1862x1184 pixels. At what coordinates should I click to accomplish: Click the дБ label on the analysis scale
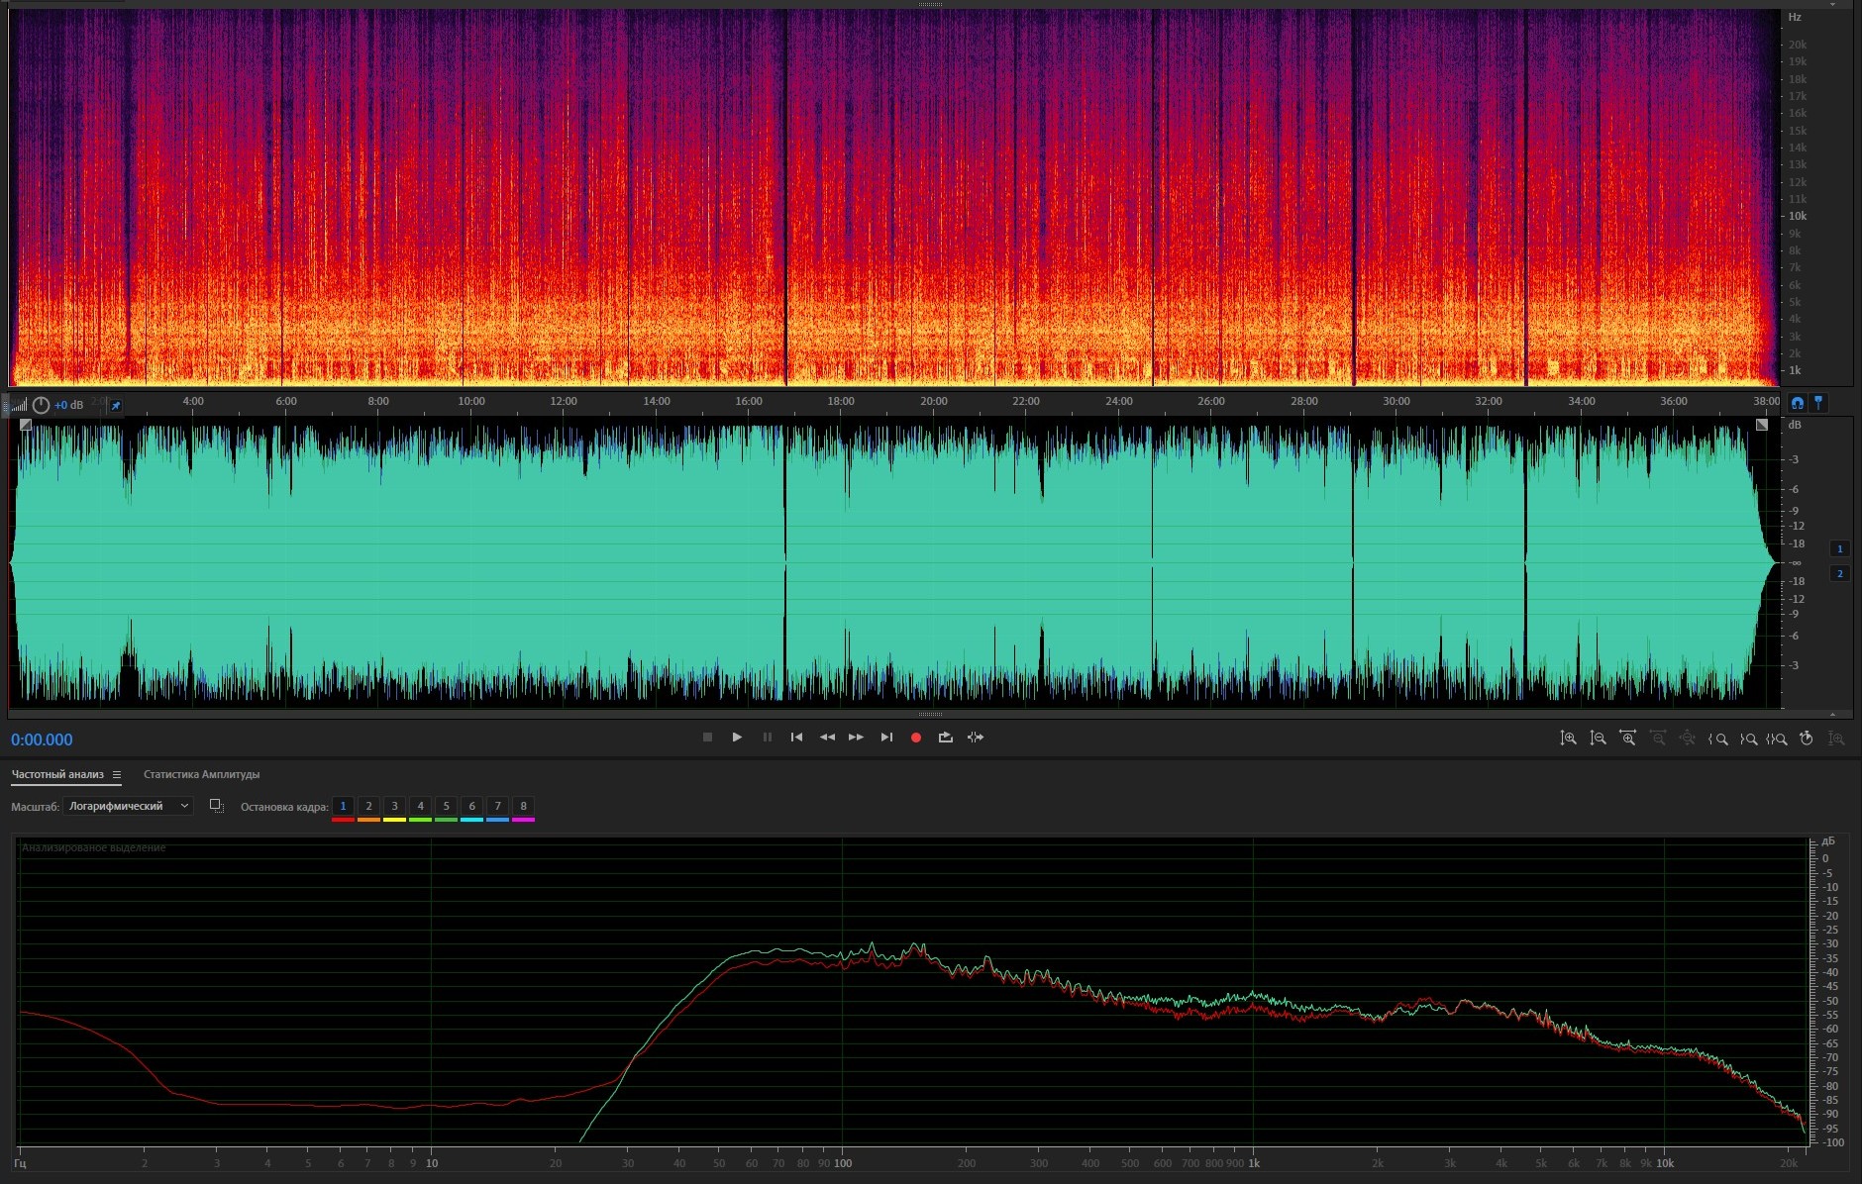(x=1828, y=840)
